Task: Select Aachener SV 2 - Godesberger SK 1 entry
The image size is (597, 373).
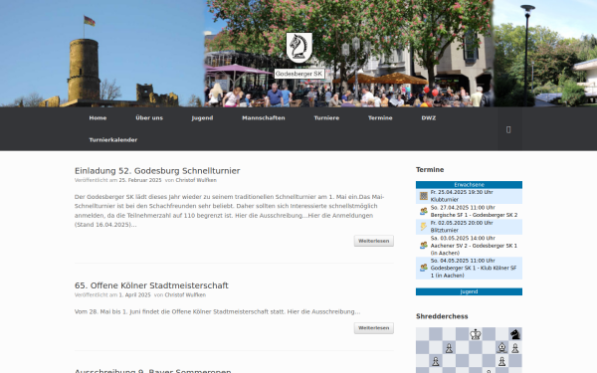Action: (x=469, y=246)
